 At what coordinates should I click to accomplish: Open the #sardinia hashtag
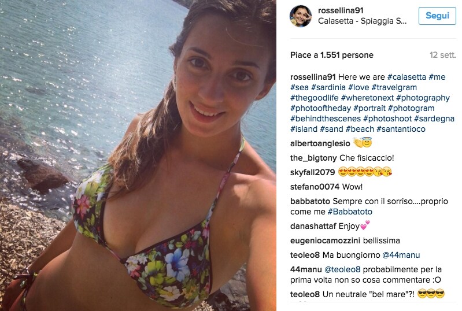point(328,87)
